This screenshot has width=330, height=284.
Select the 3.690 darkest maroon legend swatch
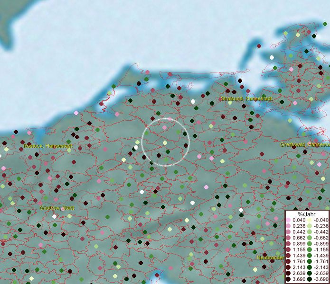[289, 280]
